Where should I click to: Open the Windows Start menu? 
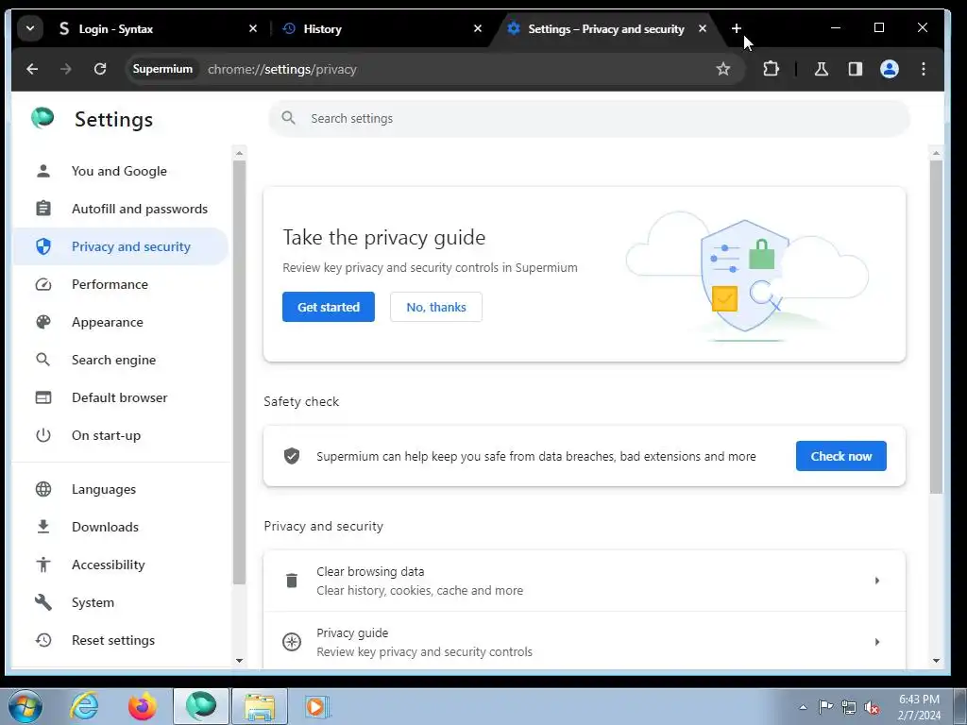(x=25, y=706)
